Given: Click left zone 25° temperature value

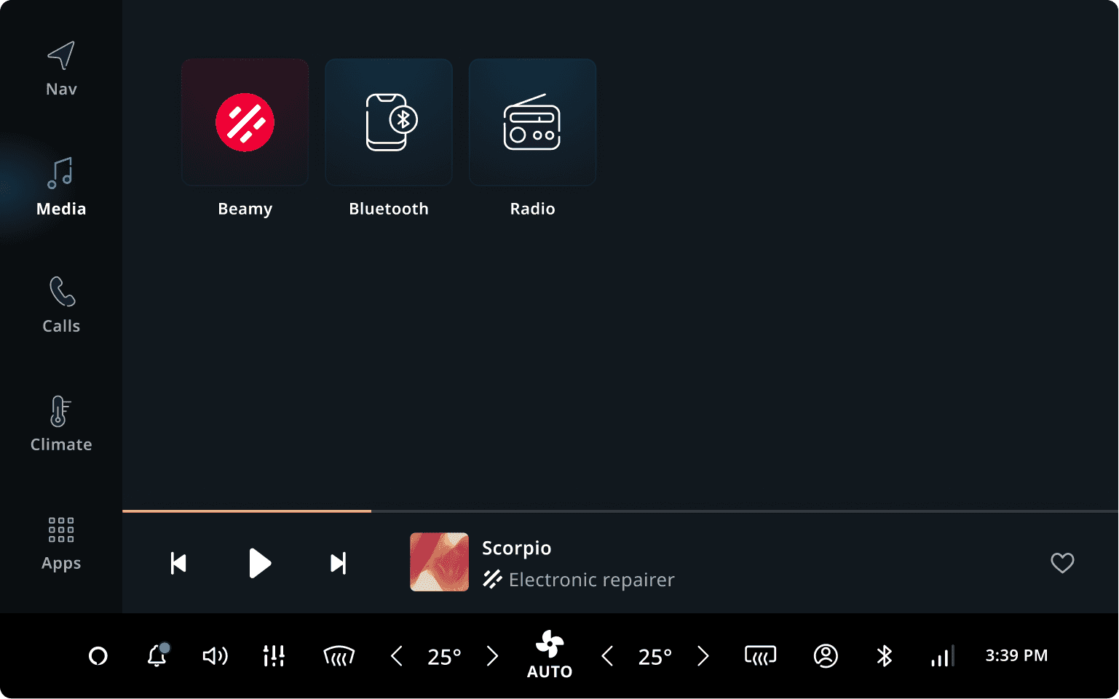Looking at the screenshot, I should click(x=444, y=657).
